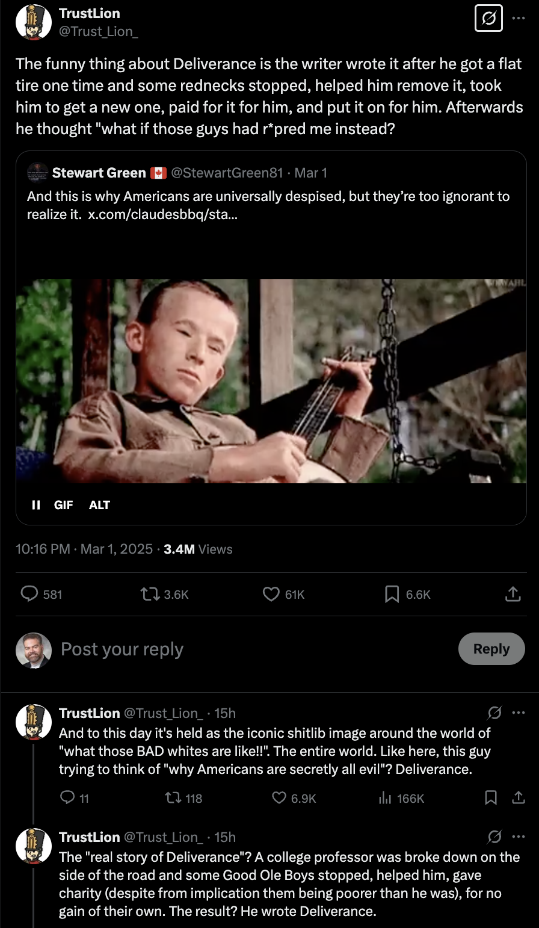Click the Grok icon on main post
Viewport: 539px width, 928px height.
488,20
